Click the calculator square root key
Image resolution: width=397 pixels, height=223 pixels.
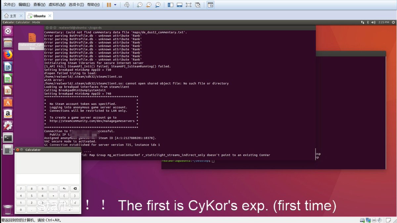point(75,203)
